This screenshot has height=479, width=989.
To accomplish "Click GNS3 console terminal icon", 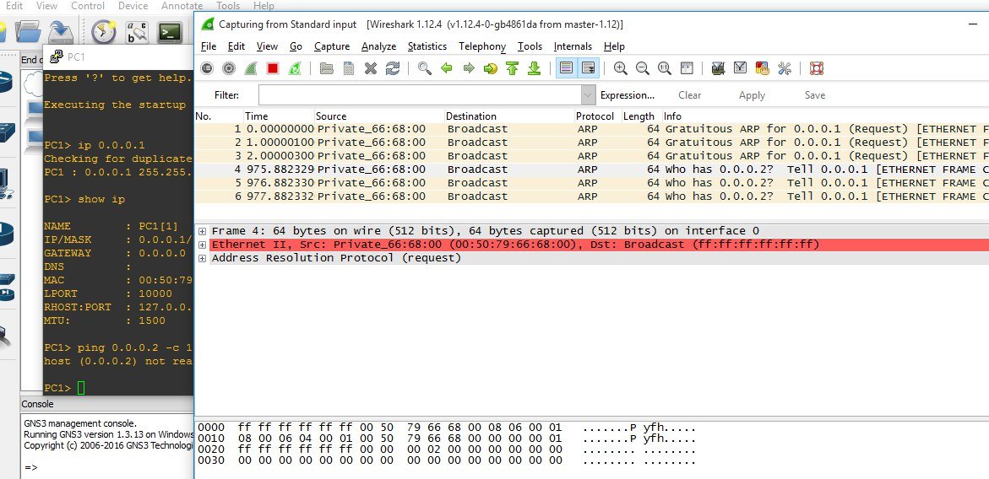I will pos(170,31).
